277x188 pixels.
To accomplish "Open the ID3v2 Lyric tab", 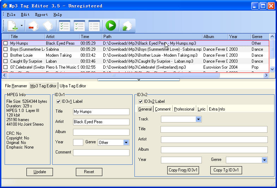I will point(201,109).
